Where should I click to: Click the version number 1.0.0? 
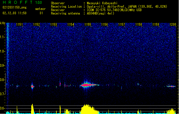39,2
